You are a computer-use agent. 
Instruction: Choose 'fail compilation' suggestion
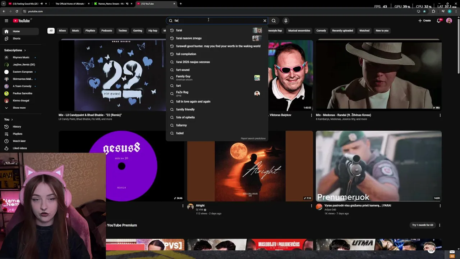coord(217,54)
